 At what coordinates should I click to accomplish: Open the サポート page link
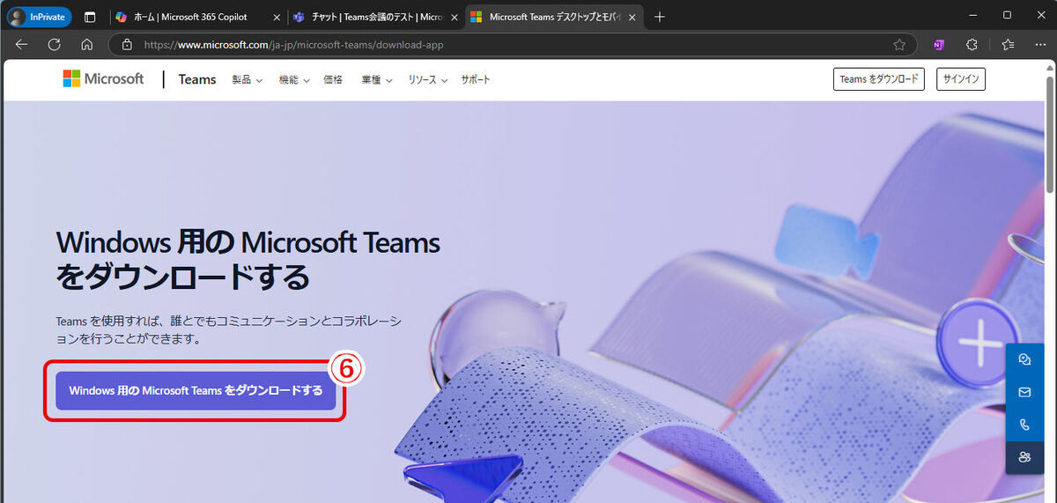[x=476, y=79]
